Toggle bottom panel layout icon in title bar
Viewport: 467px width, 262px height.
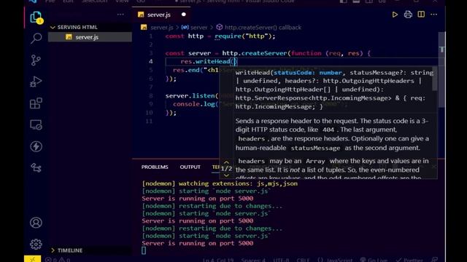click(356, 1)
